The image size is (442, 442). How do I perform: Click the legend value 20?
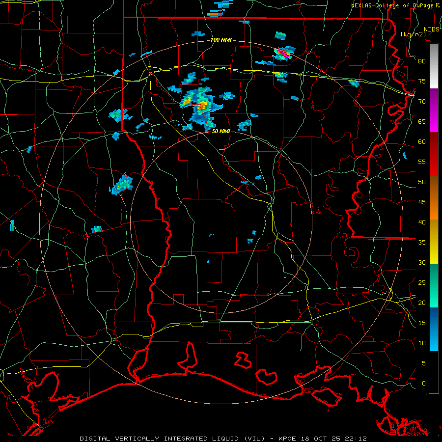tap(422, 303)
